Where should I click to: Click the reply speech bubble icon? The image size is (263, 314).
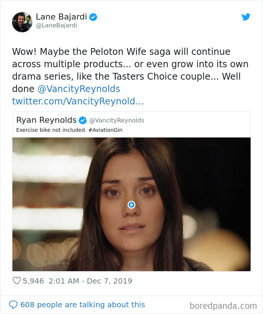[14, 304]
